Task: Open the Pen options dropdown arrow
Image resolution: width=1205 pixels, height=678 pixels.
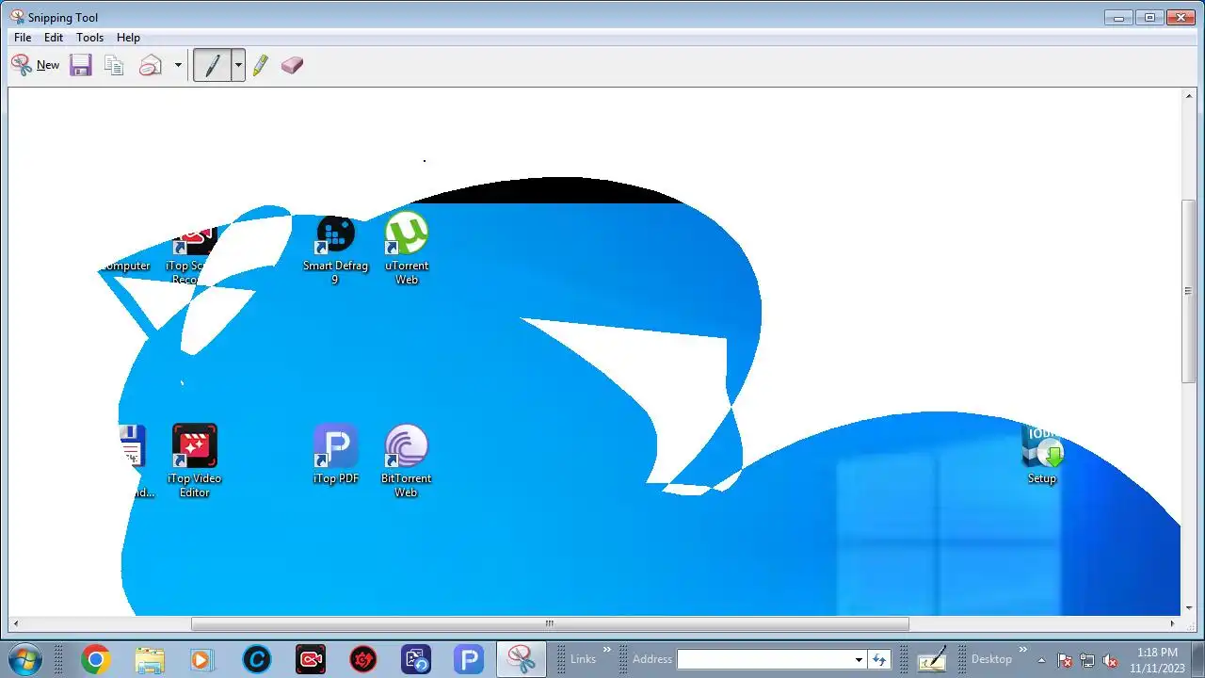Action: click(238, 65)
